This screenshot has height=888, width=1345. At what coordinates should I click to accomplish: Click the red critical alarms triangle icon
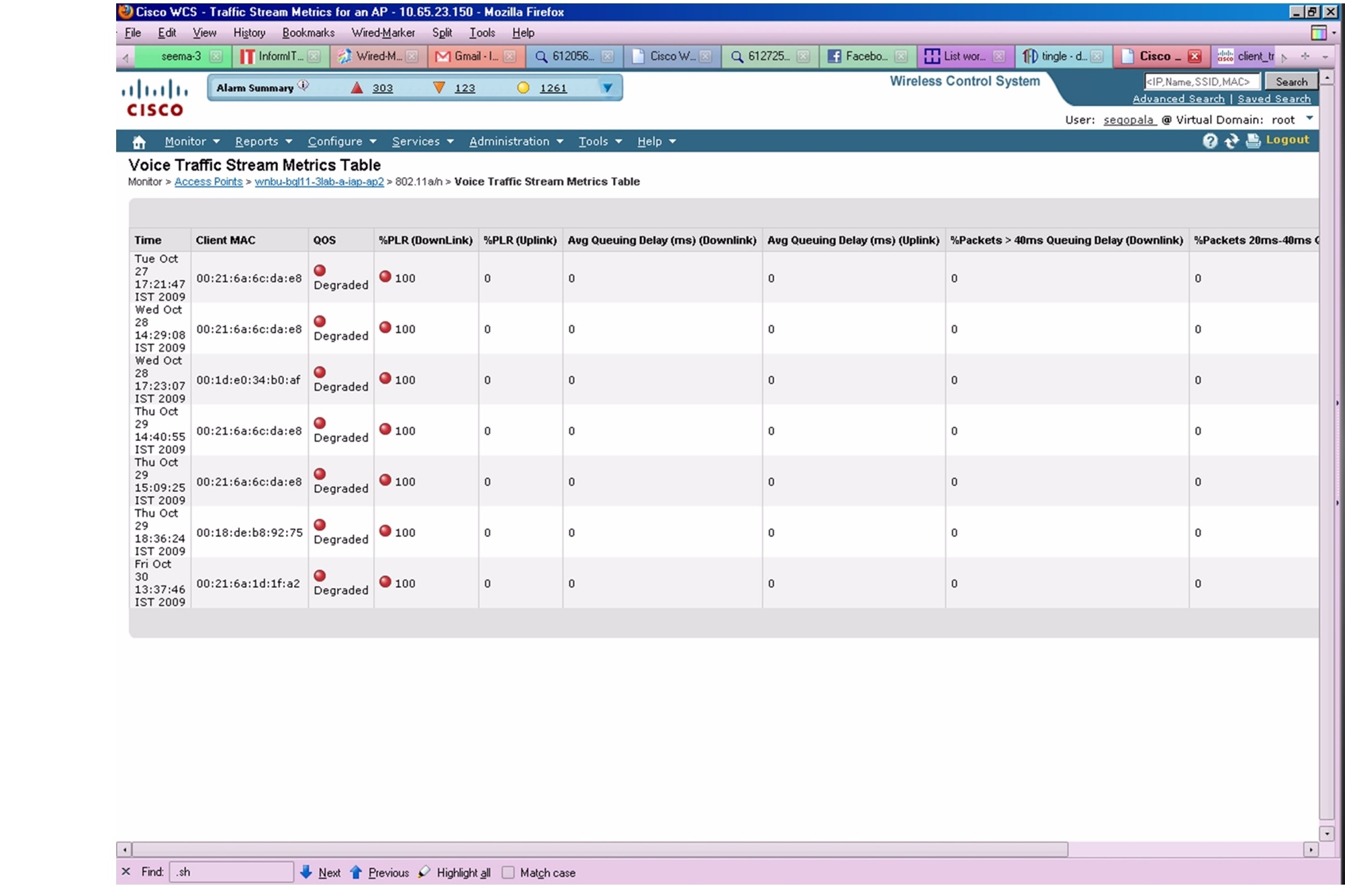coord(356,87)
